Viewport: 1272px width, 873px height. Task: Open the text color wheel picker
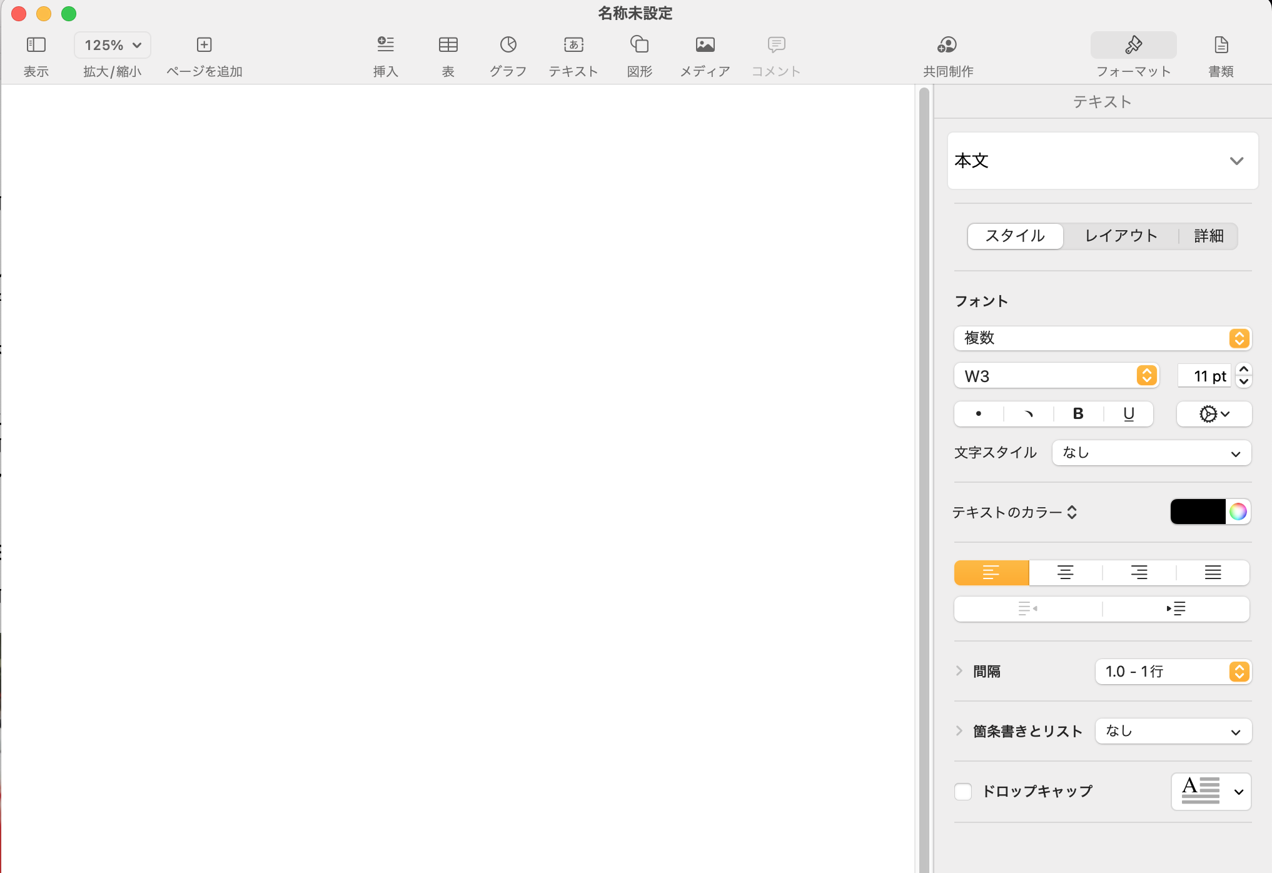point(1238,512)
